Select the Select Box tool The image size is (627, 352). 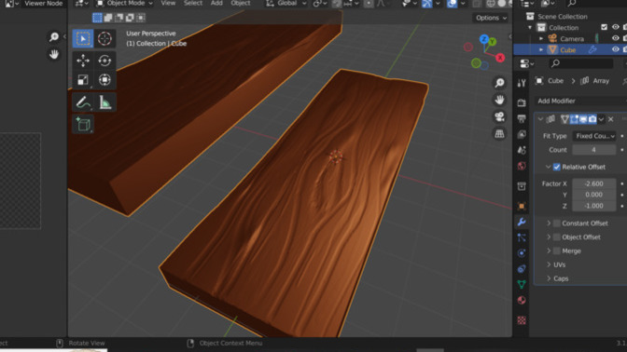(x=83, y=39)
